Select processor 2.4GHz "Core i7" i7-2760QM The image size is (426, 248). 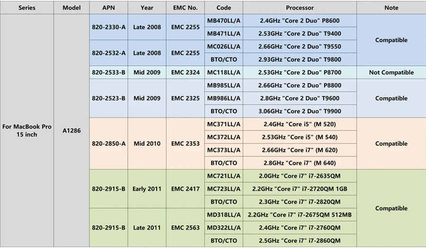pos(300,227)
